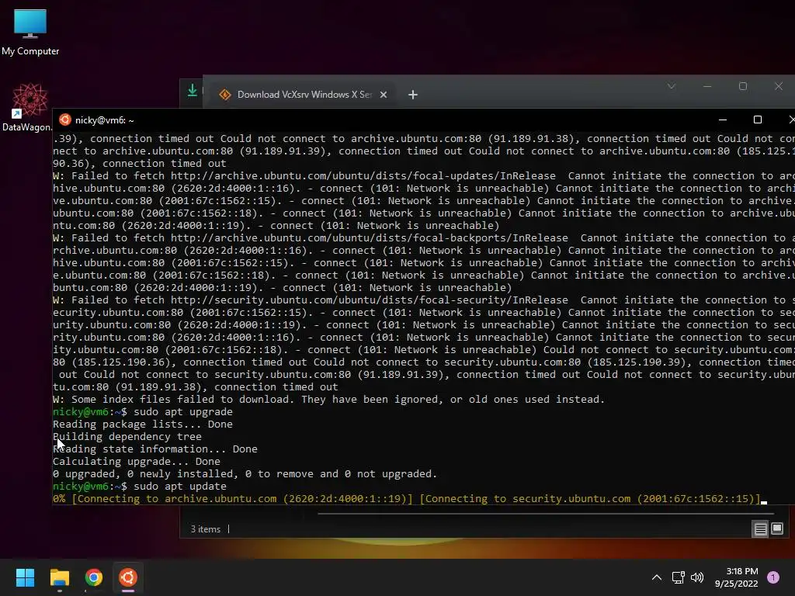This screenshot has height=596, width=795.
Task: Click the green download icon behind terminal
Action: point(193,91)
